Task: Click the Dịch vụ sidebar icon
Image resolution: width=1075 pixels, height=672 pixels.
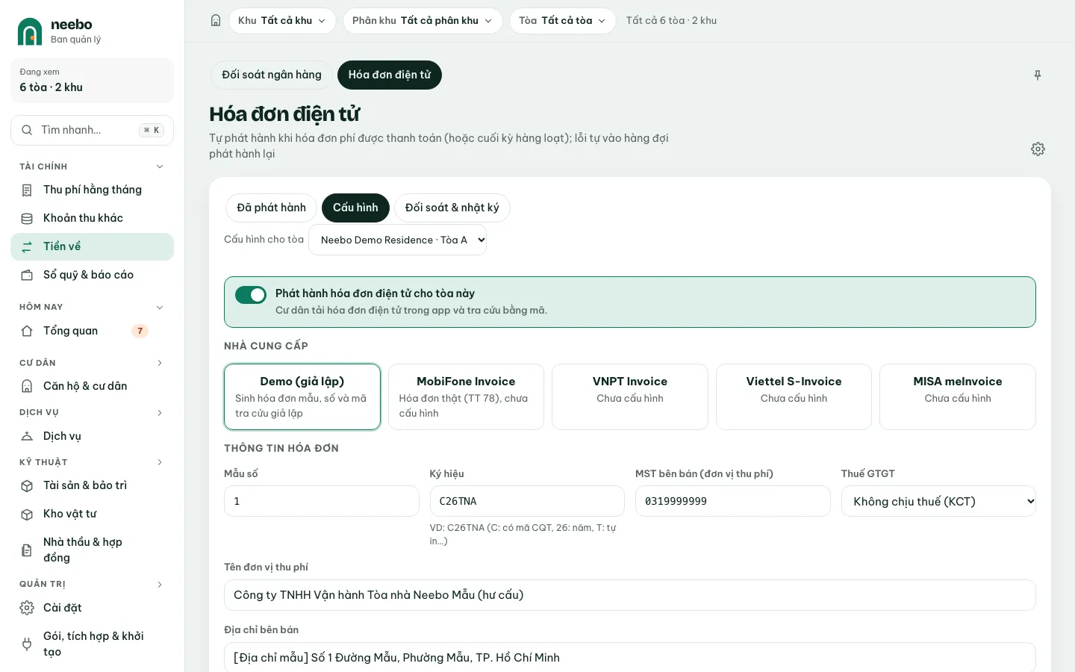Action: tap(27, 436)
